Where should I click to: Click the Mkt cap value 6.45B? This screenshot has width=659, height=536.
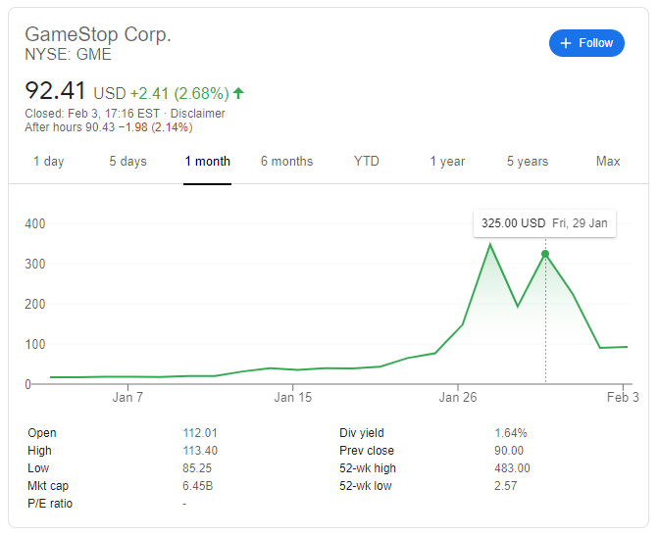197,486
